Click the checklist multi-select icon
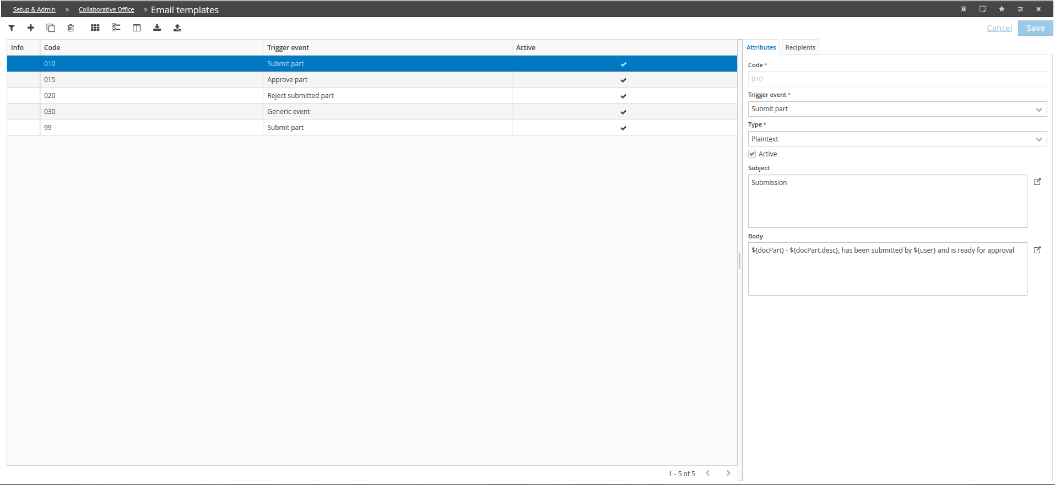 click(116, 28)
